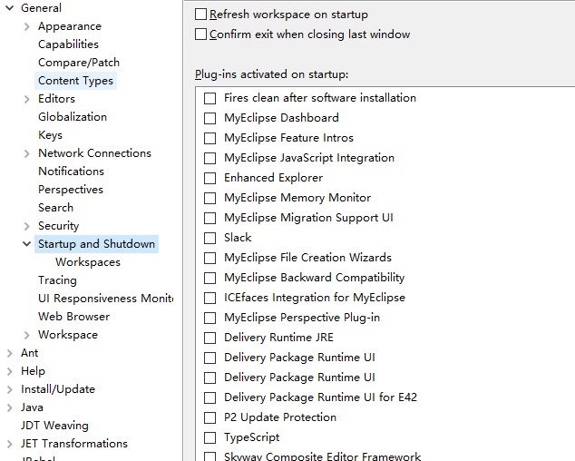The image size is (575, 461).
Task: Check Skyway Composite Editor Framework box
Action: click(210, 457)
